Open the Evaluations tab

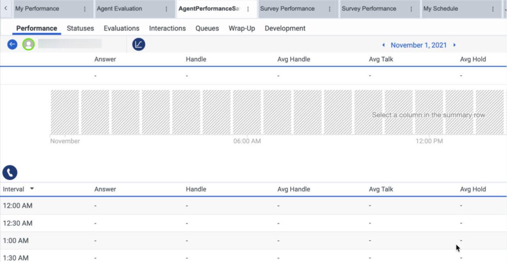[121, 28]
